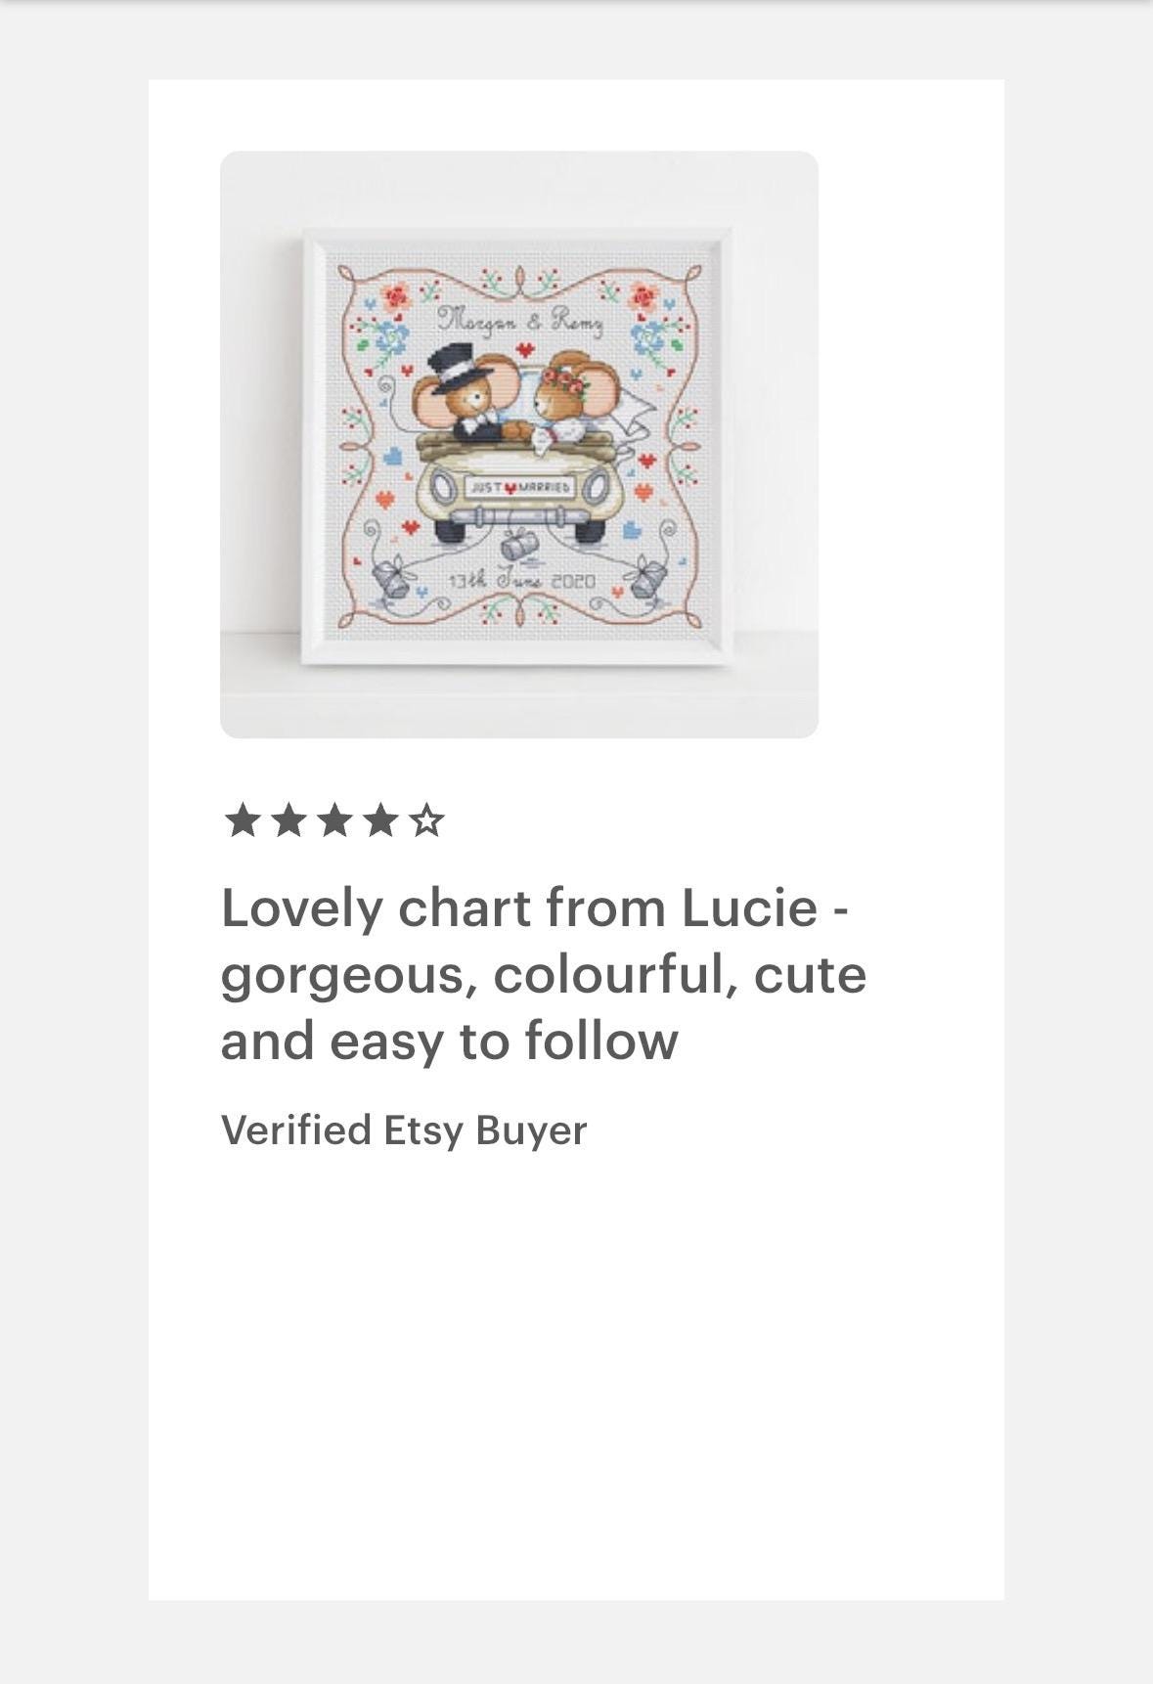1153x1684 pixels.
Task: Click the Verified Etsy Buyer label
Action: pyautogui.click(x=404, y=1130)
